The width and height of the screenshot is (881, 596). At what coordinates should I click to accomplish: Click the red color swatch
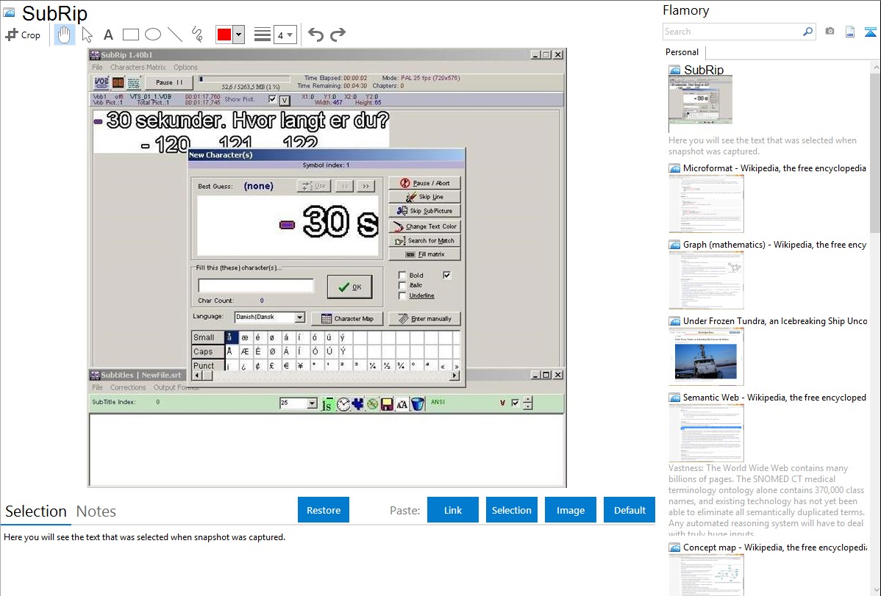224,35
